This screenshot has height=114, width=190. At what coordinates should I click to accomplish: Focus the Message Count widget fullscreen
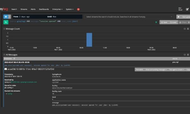188,29
